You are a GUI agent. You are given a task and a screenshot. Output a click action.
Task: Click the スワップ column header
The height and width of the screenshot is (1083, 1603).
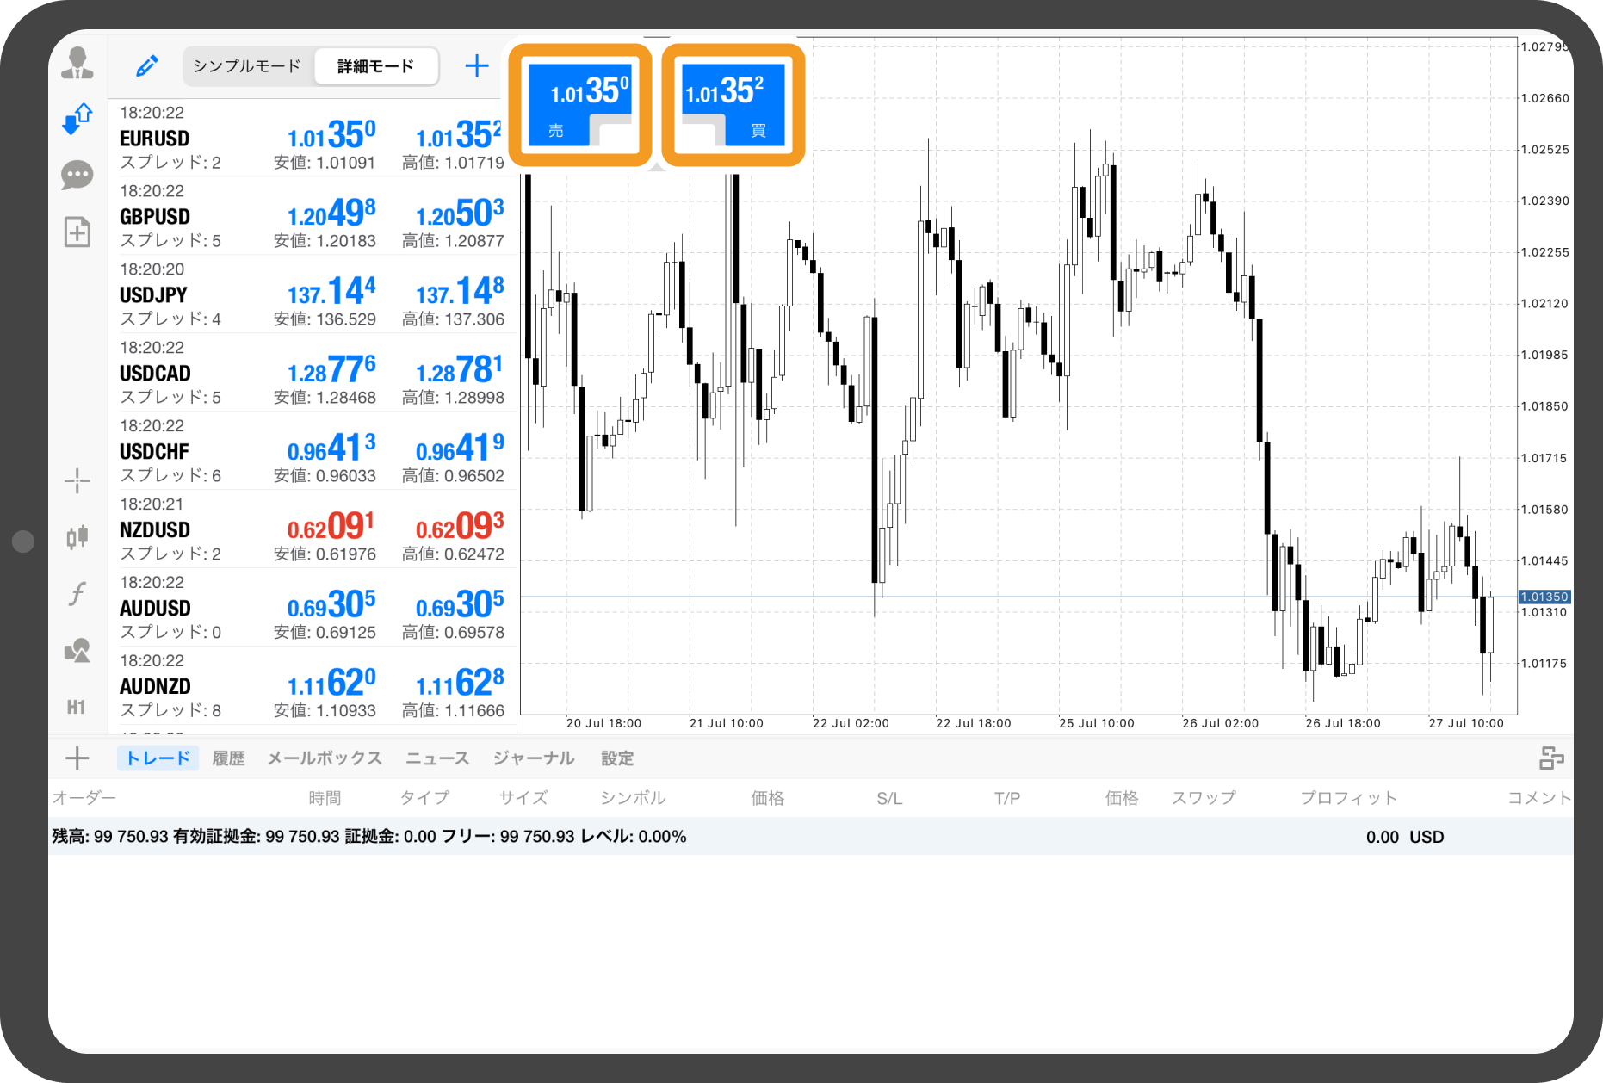1204,798
